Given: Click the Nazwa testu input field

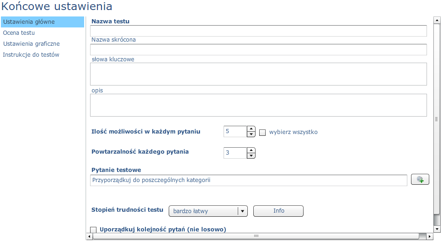Looking at the screenshot, I should tap(258, 31).
